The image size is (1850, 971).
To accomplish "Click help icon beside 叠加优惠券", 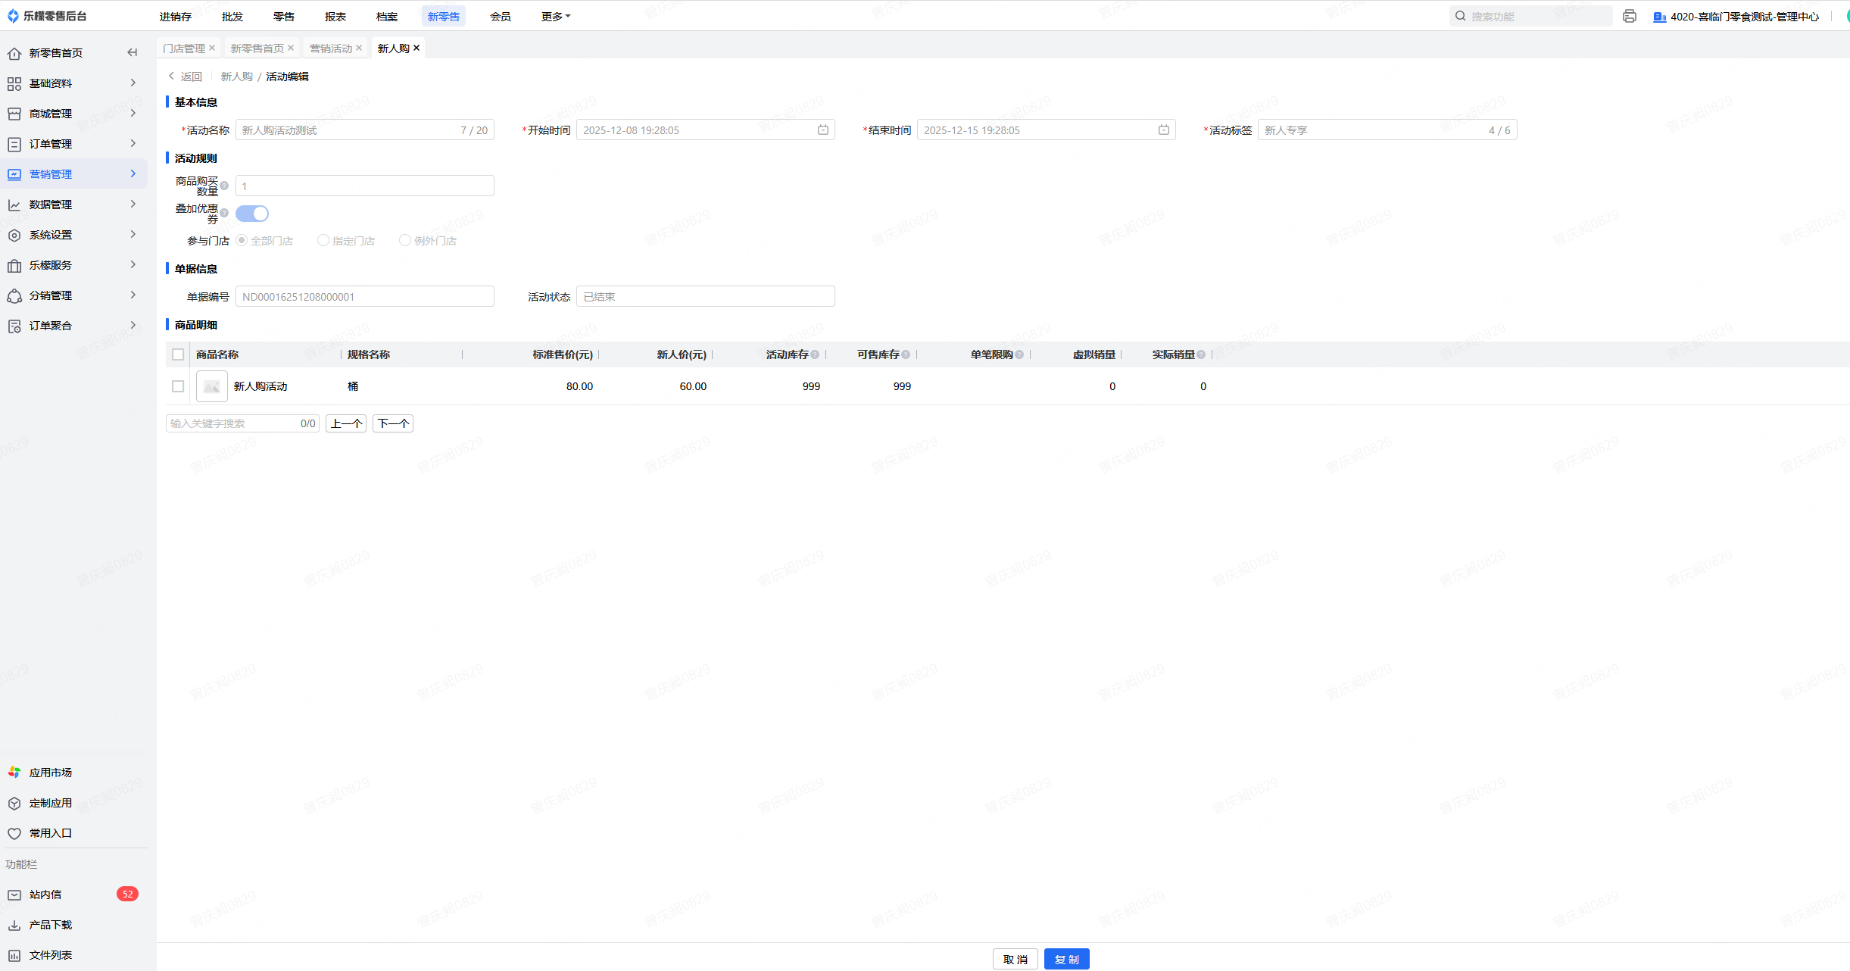I will [x=224, y=213].
